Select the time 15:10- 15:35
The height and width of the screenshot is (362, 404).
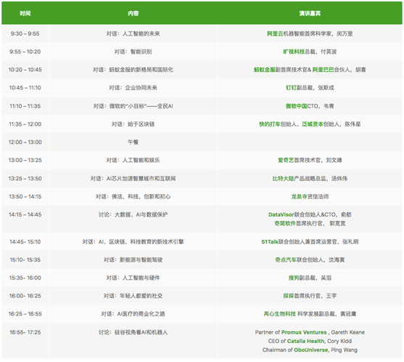pyautogui.click(x=25, y=260)
